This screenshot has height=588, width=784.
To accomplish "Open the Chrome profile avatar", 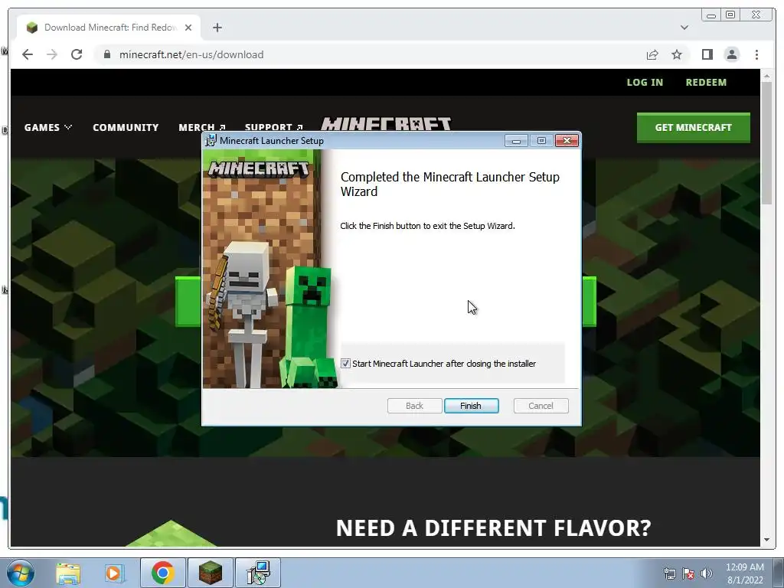I will click(731, 54).
